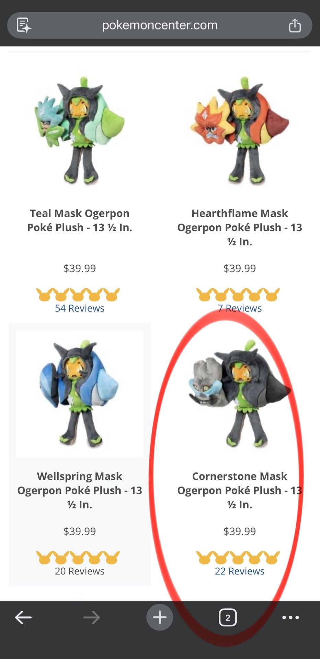The image size is (320, 659).
Task: Select Cornerstone Mask Ogerpon Poké Plush title
Action: click(x=240, y=490)
